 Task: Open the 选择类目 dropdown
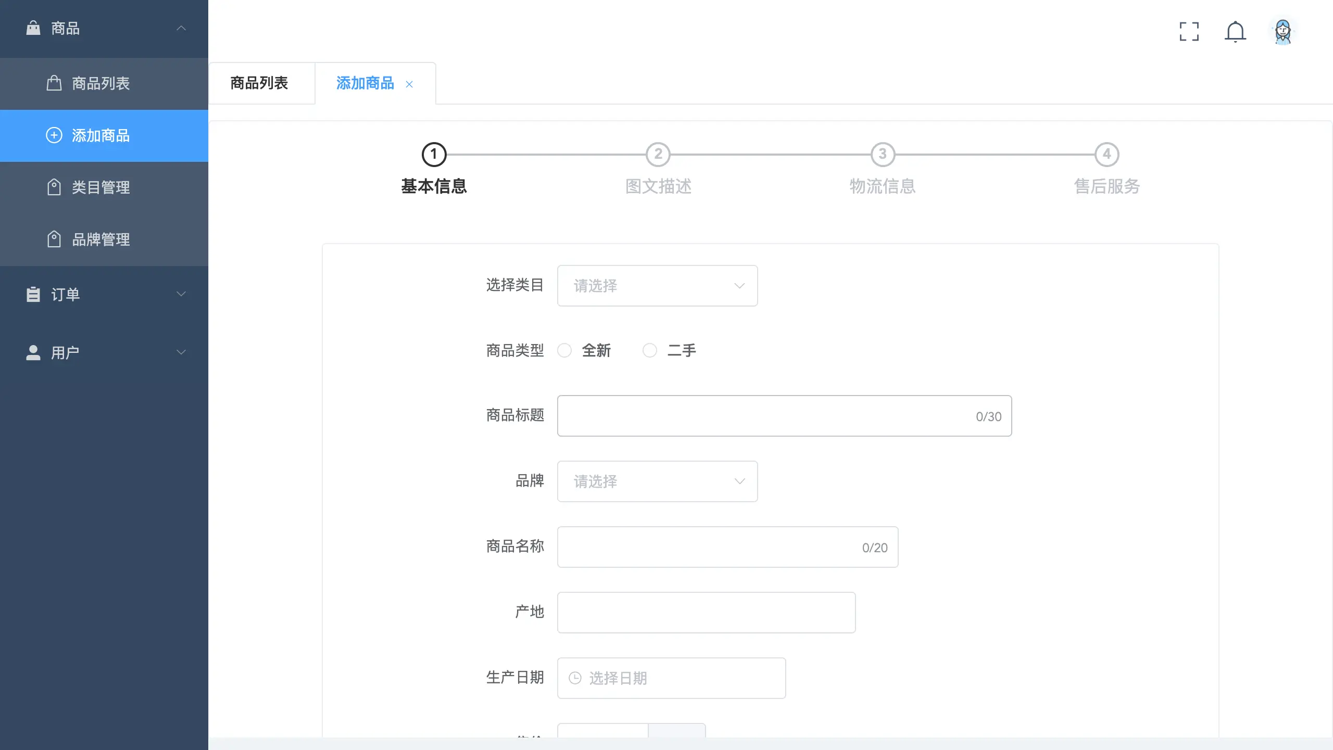pyautogui.click(x=657, y=285)
